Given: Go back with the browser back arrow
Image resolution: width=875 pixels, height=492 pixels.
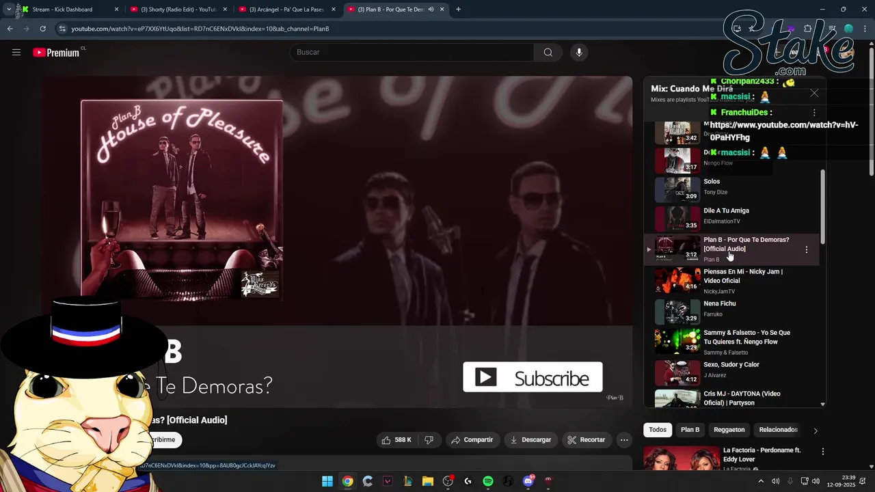Looking at the screenshot, I should click(x=10, y=29).
